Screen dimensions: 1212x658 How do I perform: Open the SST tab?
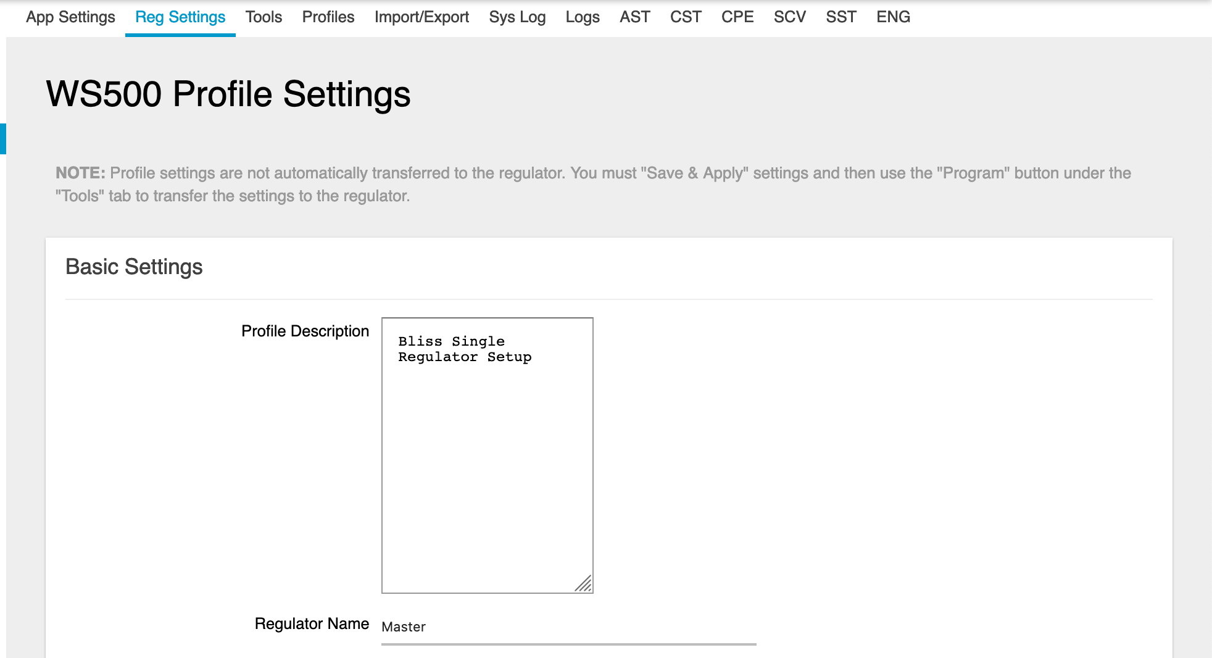[841, 17]
